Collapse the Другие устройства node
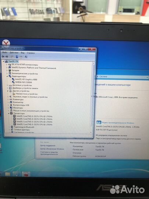Viewport: 149px width, 199px height. point(8,91)
